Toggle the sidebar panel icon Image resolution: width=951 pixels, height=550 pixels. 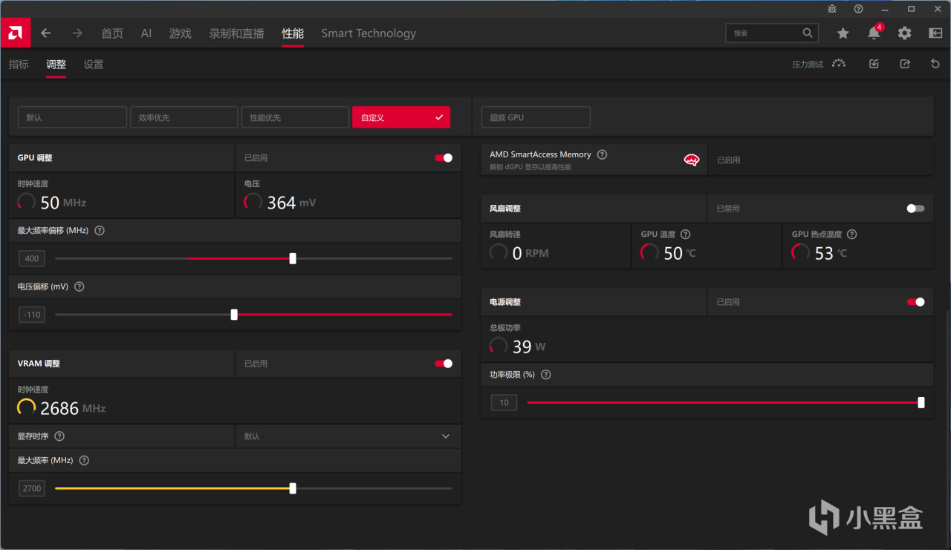[x=935, y=33]
